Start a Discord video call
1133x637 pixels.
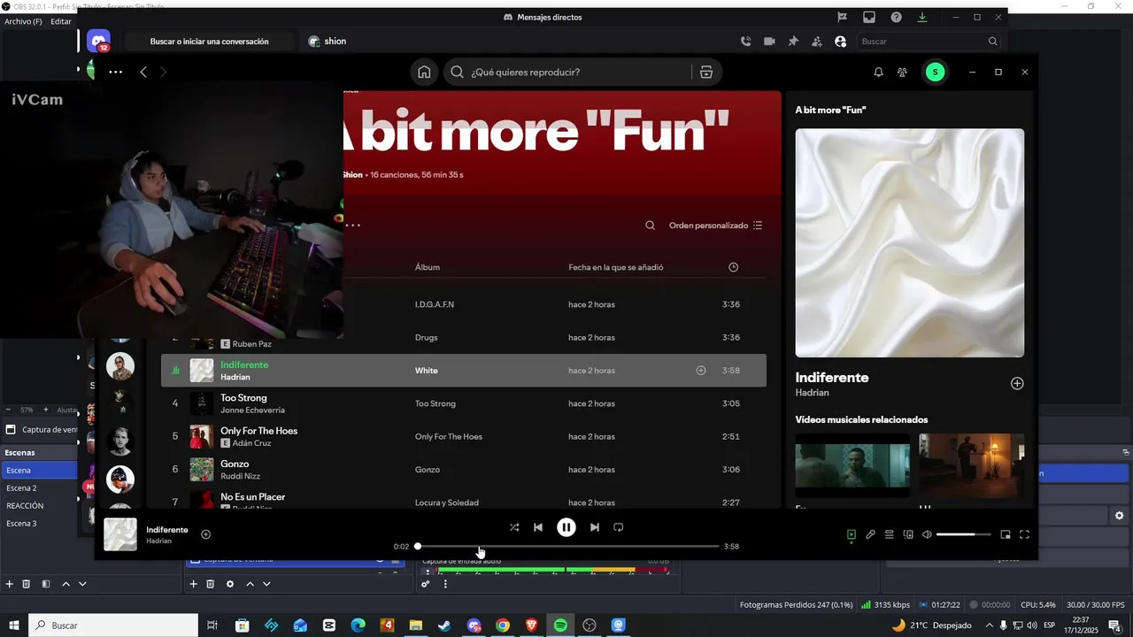[769, 42]
